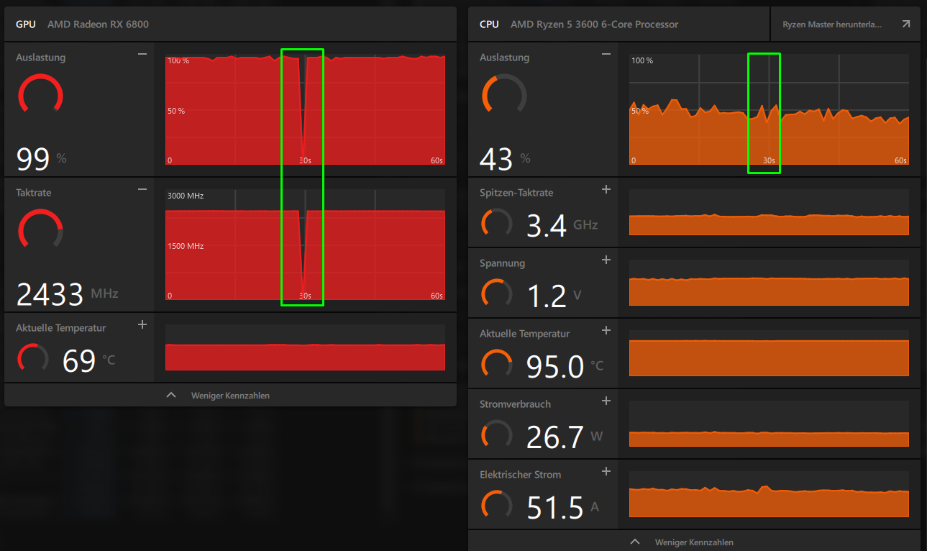This screenshot has height=551, width=927.
Task: Expand Elektrischer Strom with plus icon
Action: pos(606,471)
